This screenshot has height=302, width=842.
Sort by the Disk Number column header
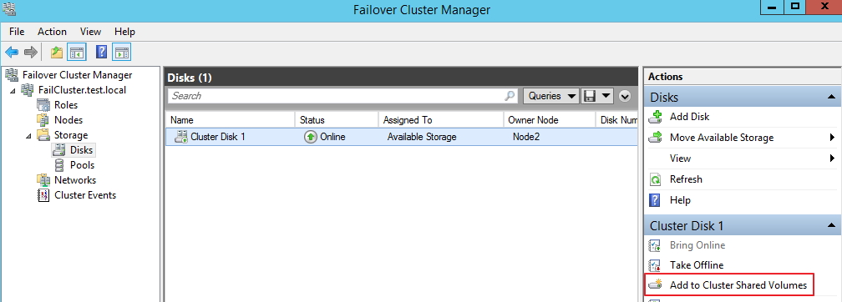(x=616, y=120)
